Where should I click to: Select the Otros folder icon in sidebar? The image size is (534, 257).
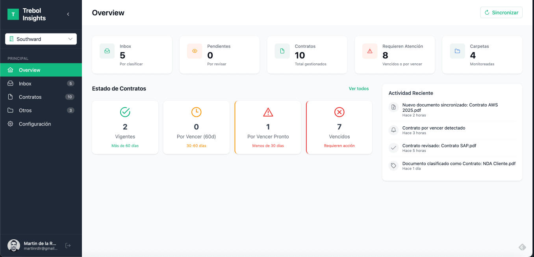click(11, 110)
